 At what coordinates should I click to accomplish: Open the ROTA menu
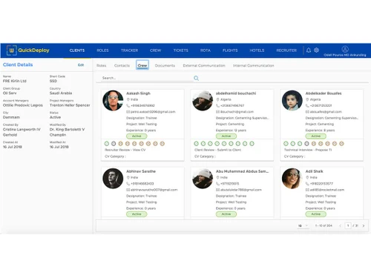point(206,50)
